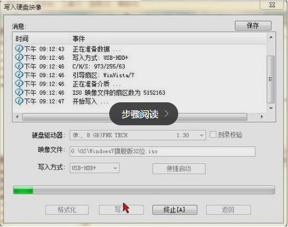288x227 pixels.
Task: Click the 终止[A] button
Action: (x=175, y=210)
